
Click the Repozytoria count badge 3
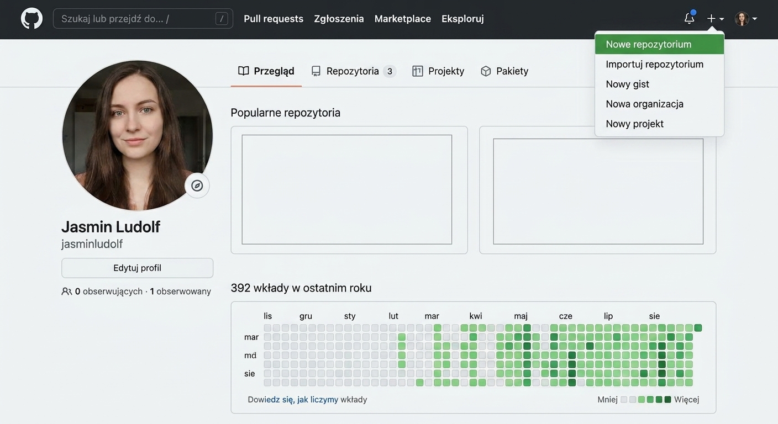pos(390,71)
